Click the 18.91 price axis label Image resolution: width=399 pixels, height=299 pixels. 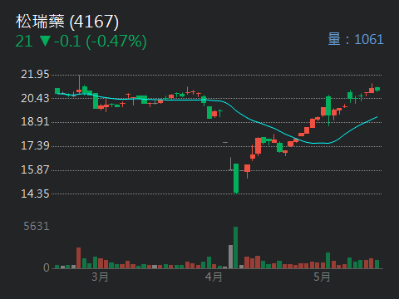[35, 122]
